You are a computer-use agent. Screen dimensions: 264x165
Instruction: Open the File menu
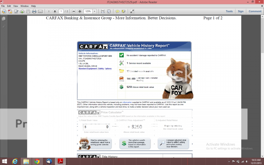click(x=3, y=6)
